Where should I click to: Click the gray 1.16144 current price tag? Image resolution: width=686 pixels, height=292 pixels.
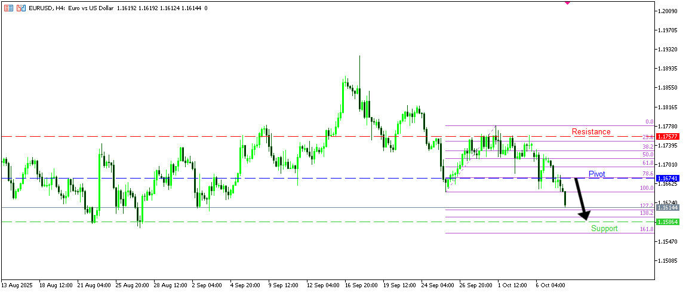tap(666, 207)
